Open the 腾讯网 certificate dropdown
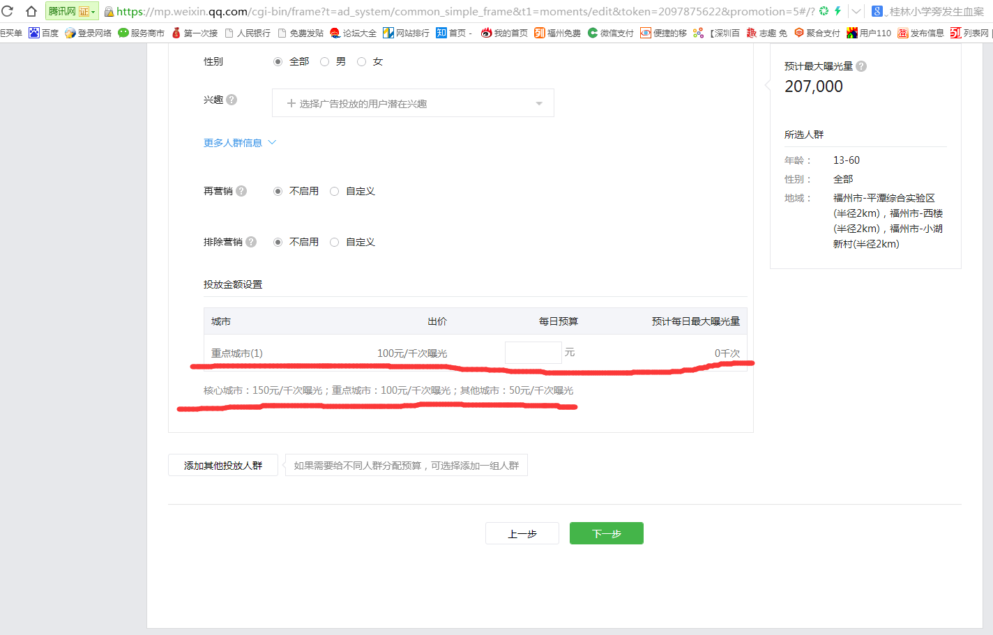Screen dimensions: 993x635 coord(72,11)
